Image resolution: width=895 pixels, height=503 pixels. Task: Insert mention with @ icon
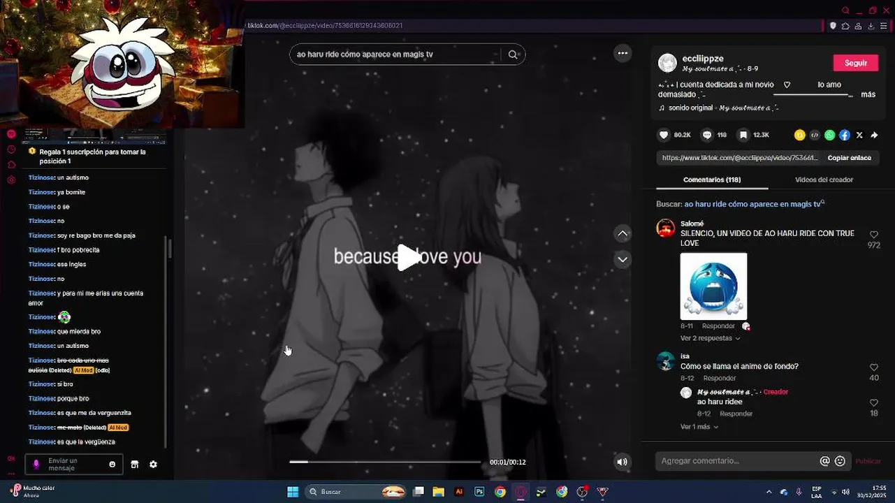824,461
